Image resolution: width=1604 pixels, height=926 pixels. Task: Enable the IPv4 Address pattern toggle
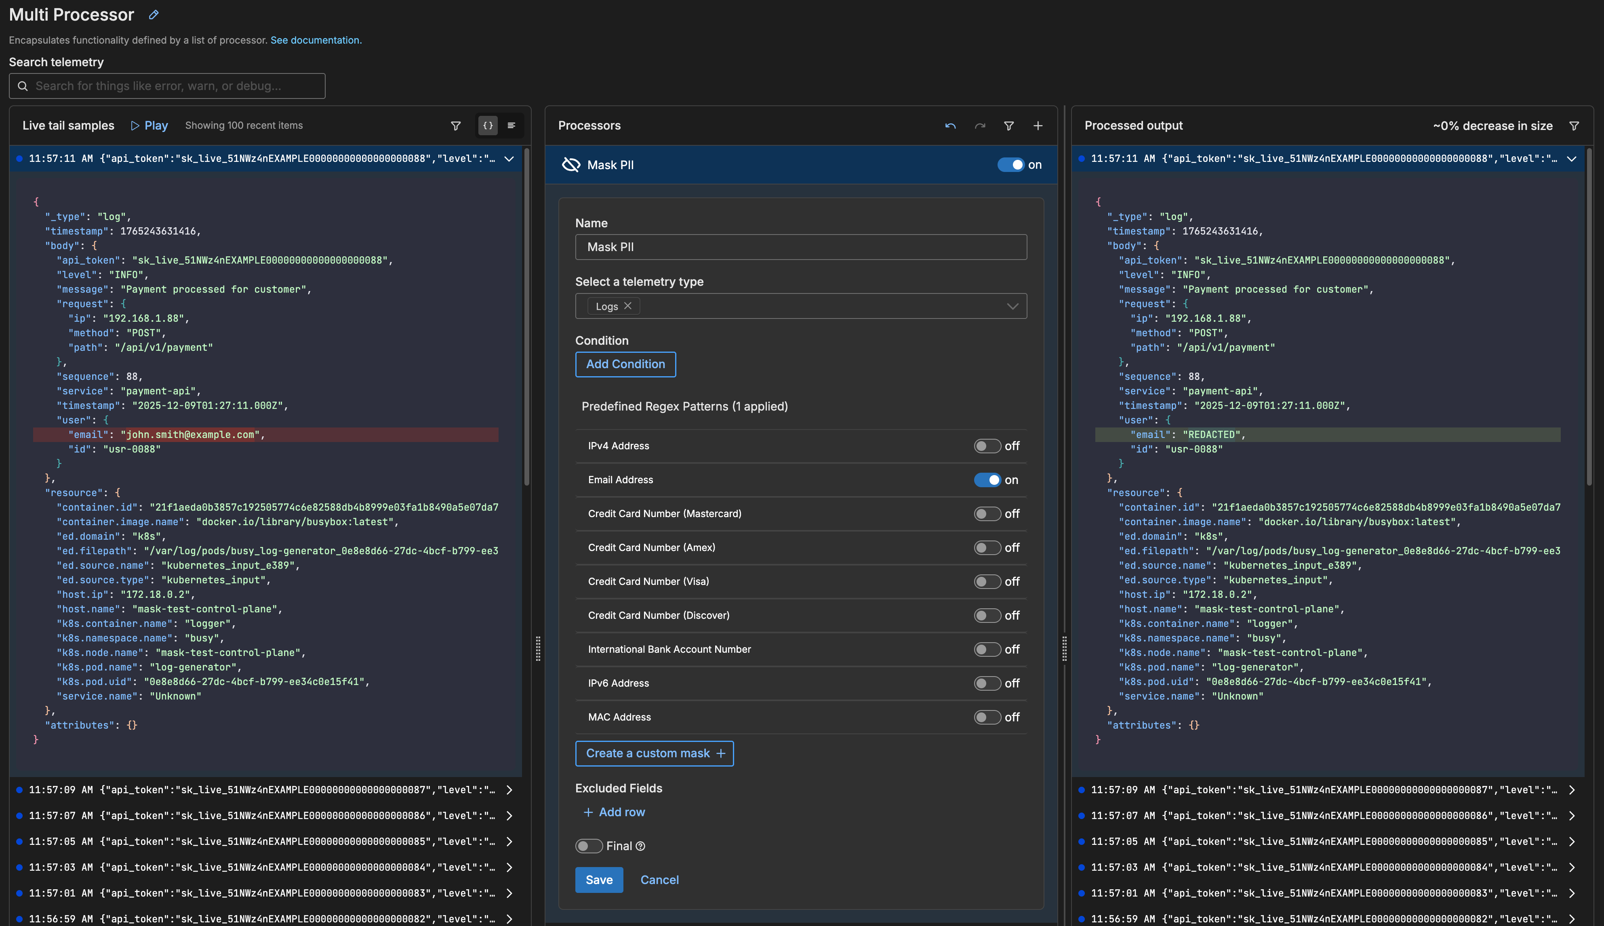coord(987,446)
